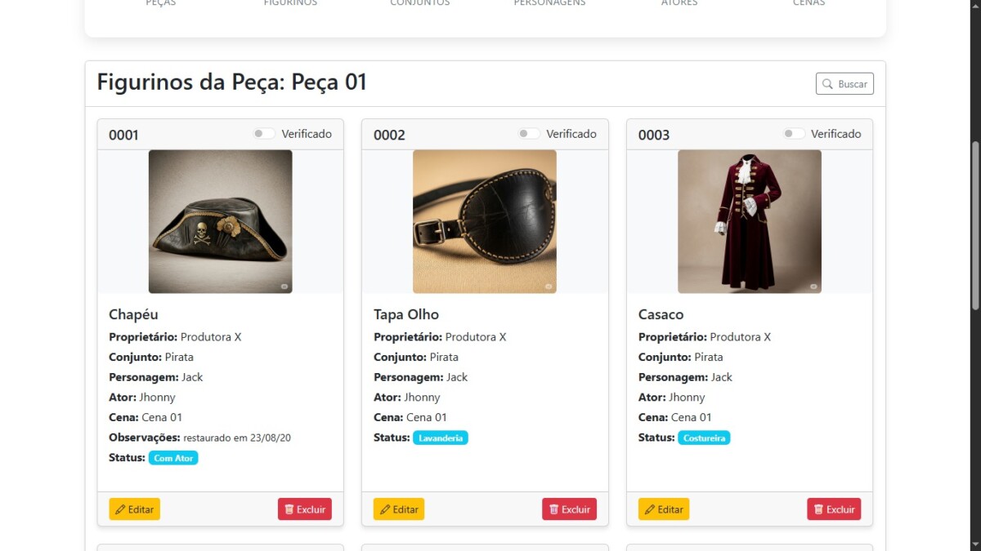Toggle Verificado switch for item 0001
The height and width of the screenshot is (551, 981).
click(263, 134)
